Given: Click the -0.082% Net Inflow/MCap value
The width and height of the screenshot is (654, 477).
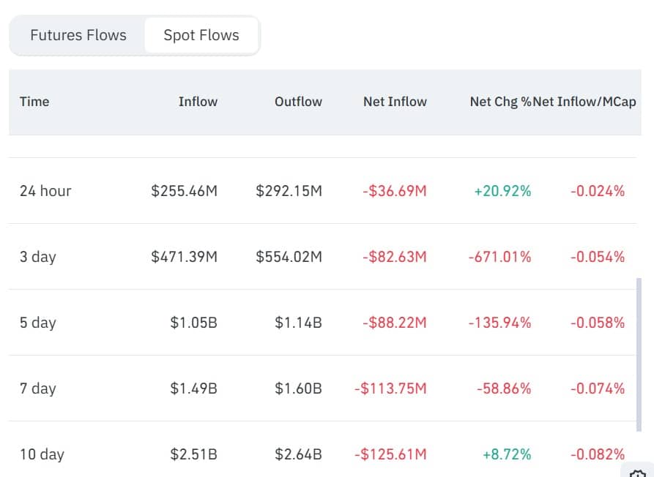Looking at the screenshot, I should 597,454.
